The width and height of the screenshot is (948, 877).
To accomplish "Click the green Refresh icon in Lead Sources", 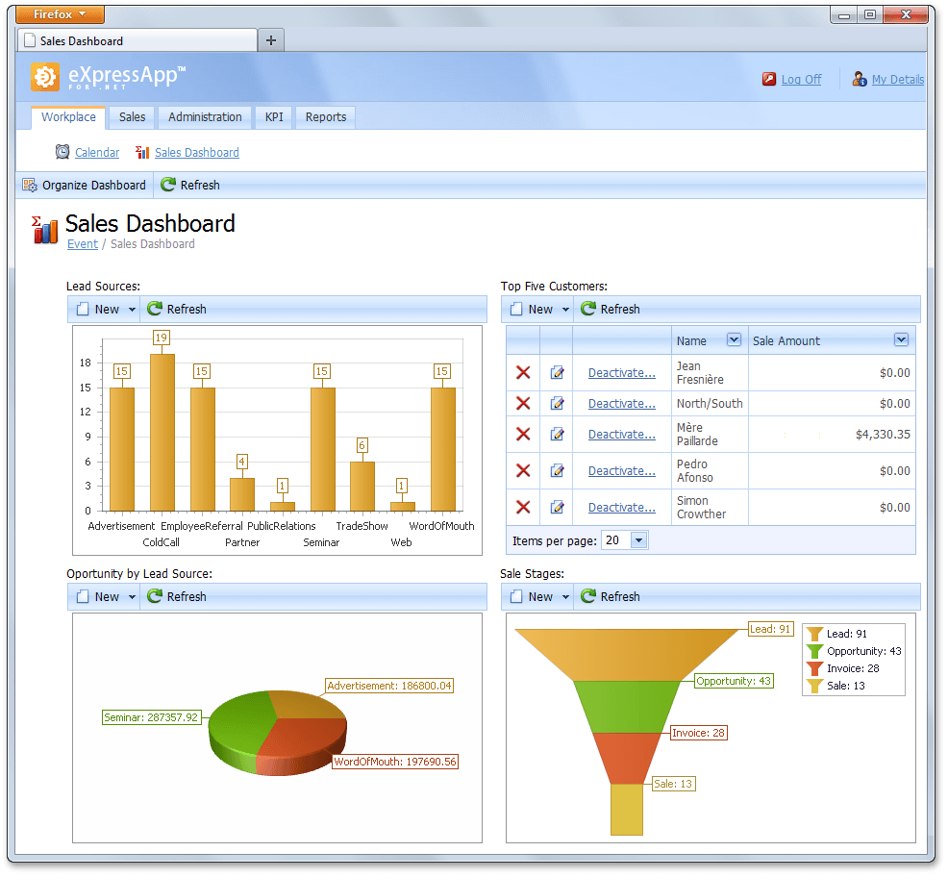I will (155, 310).
